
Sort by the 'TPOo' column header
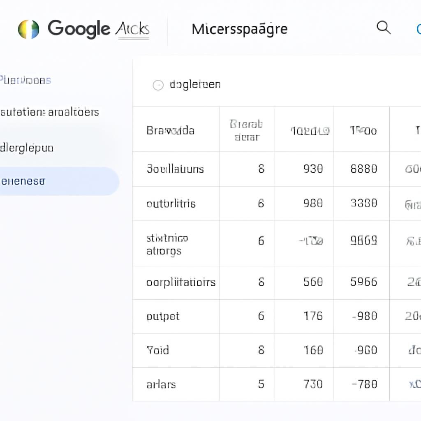click(363, 131)
